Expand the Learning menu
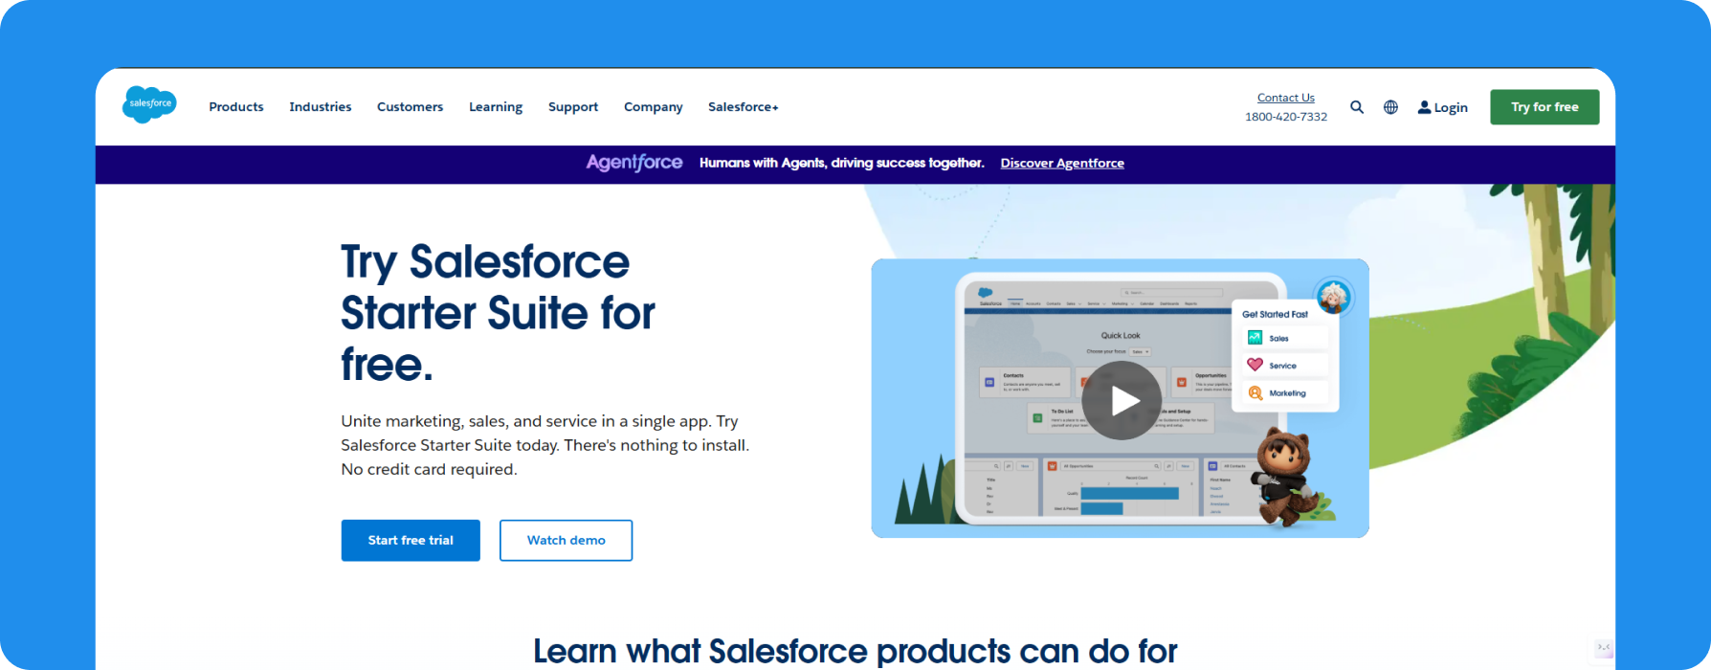Image resolution: width=1711 pixels, height=670 pixels. pyautogui.click(x=496, y=107)
